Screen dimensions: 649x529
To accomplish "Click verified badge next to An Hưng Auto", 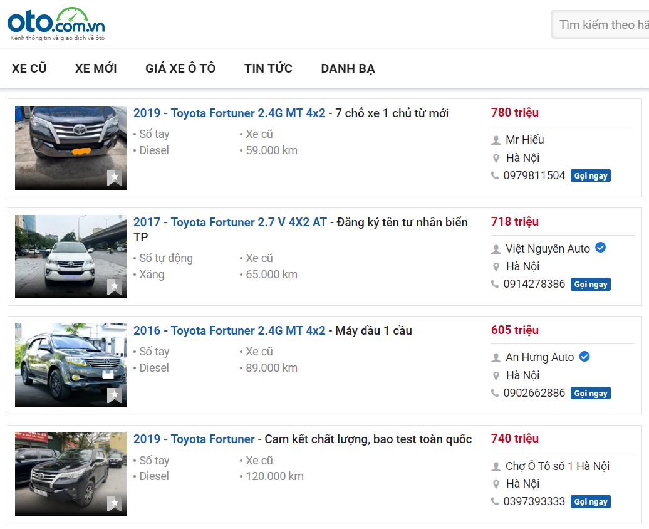I will pos(584,356).
